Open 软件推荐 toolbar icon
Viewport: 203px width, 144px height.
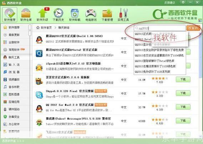coord(10,15)
